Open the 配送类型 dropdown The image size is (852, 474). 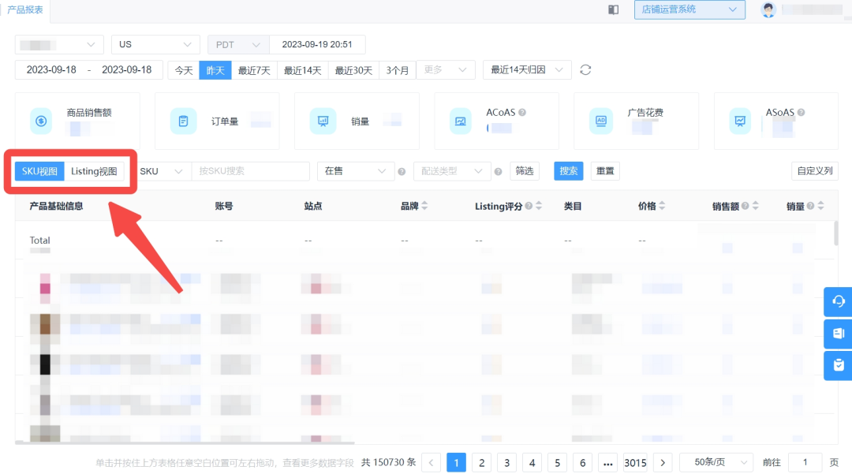pos(452,171)
